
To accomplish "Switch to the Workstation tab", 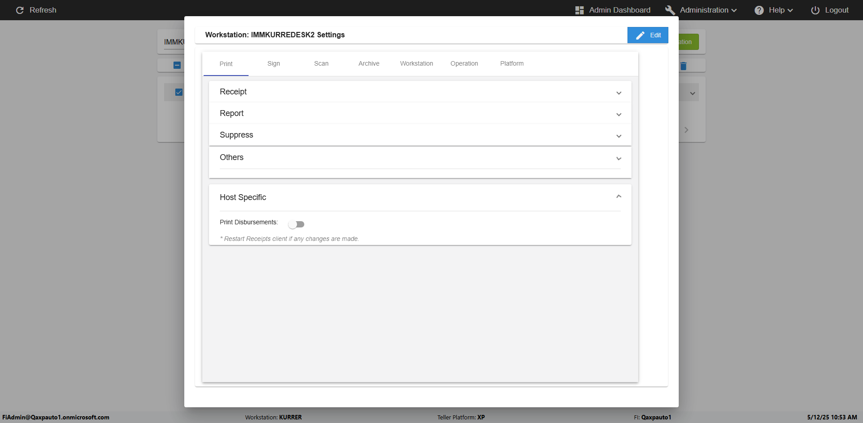I will click(x=417, y=63).
